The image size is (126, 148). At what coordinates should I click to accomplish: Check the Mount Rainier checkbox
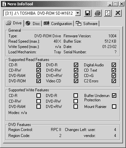(114, 106)
